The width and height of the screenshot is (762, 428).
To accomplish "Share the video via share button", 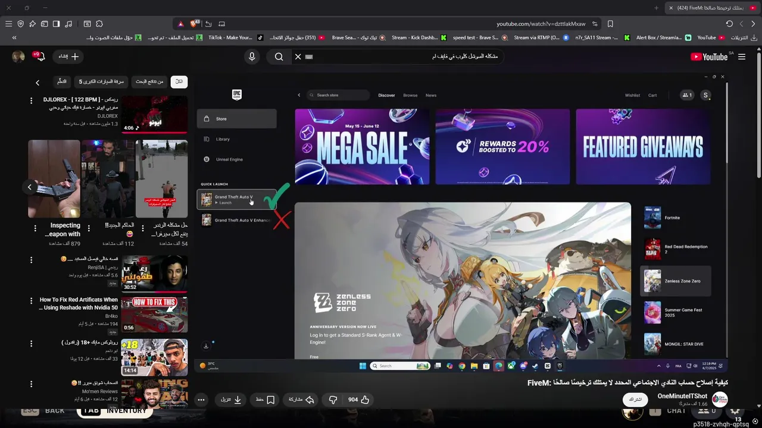I will tap(302, 399).
